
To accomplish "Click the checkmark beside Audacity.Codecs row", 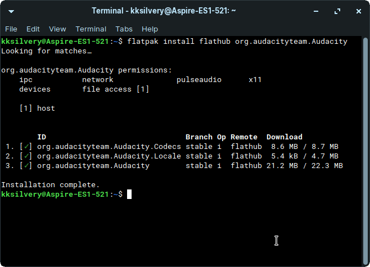I will (26, 147).
